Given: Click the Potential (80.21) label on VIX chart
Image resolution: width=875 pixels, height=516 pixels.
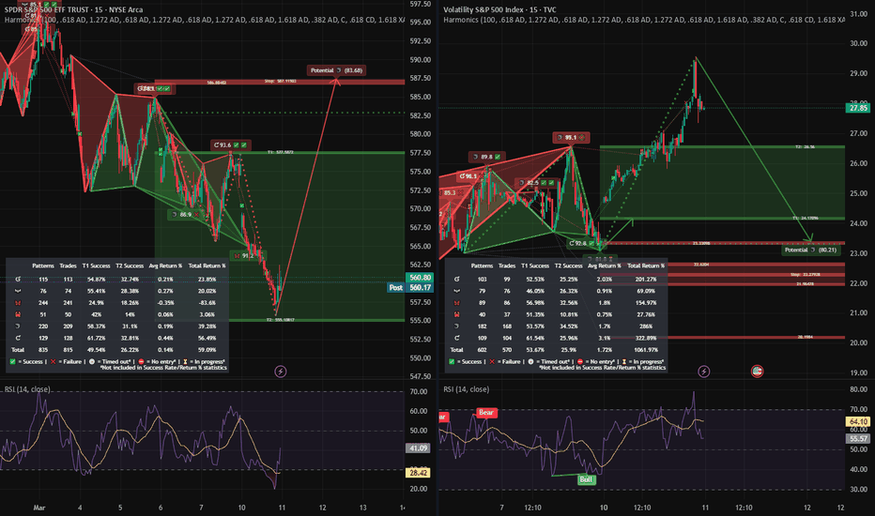Looking at the screenshot, I should click(x=810, y=250).
